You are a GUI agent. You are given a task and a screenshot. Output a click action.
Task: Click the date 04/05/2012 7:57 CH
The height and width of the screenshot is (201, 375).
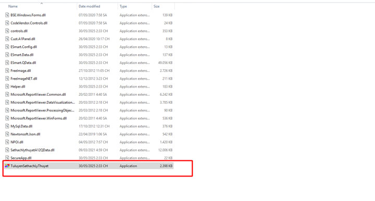pos(93,142)
